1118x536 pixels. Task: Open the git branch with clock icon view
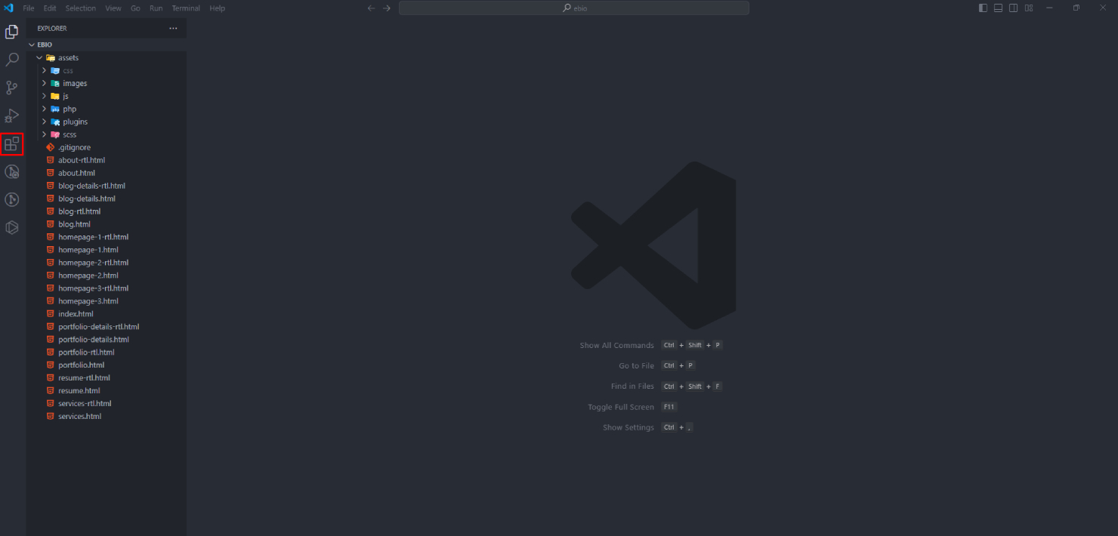point(12,171)
